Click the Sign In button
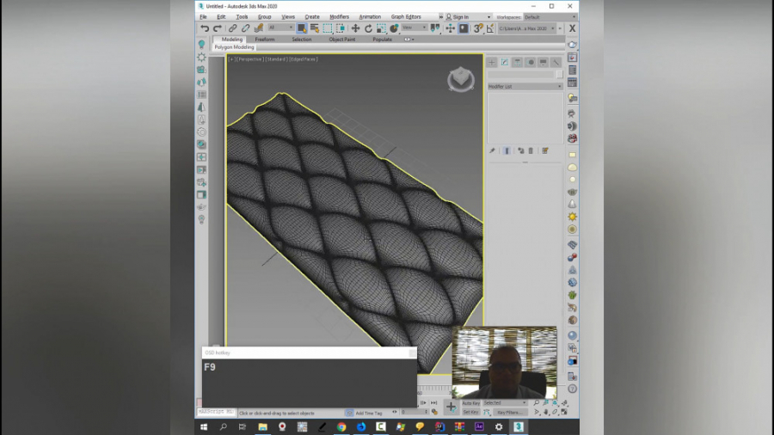The width and height of the screenshot is (774, 435). tap(460, 16)
